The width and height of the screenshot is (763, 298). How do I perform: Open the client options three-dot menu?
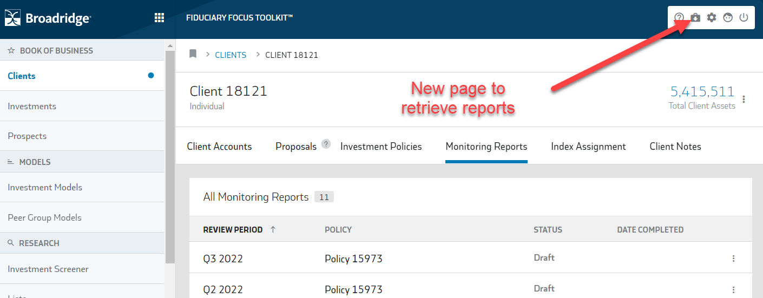(x=744, y=100)
